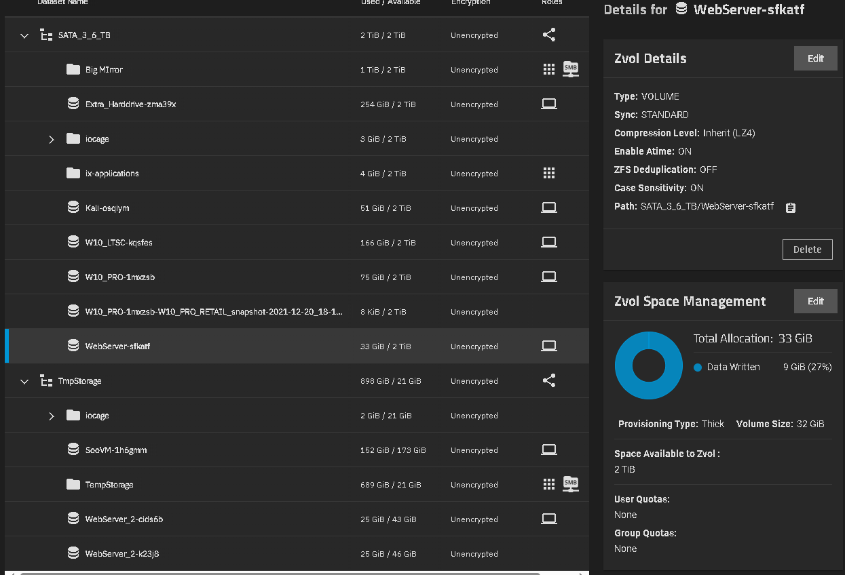Click the VM laptop icon for Extra_Harddrive-zma39x

point(549,104)
